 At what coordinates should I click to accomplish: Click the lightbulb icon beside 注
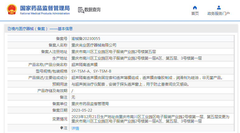[x=62, y=128]
